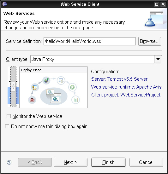Viewport: 168px width, 174px height.
Task: Click the Service definition text field
Action: click(x=90, y=41)
